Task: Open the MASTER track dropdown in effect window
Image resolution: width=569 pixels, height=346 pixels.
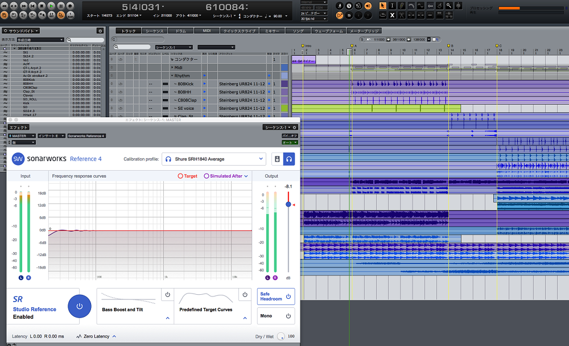Action: tap(22, 136)
